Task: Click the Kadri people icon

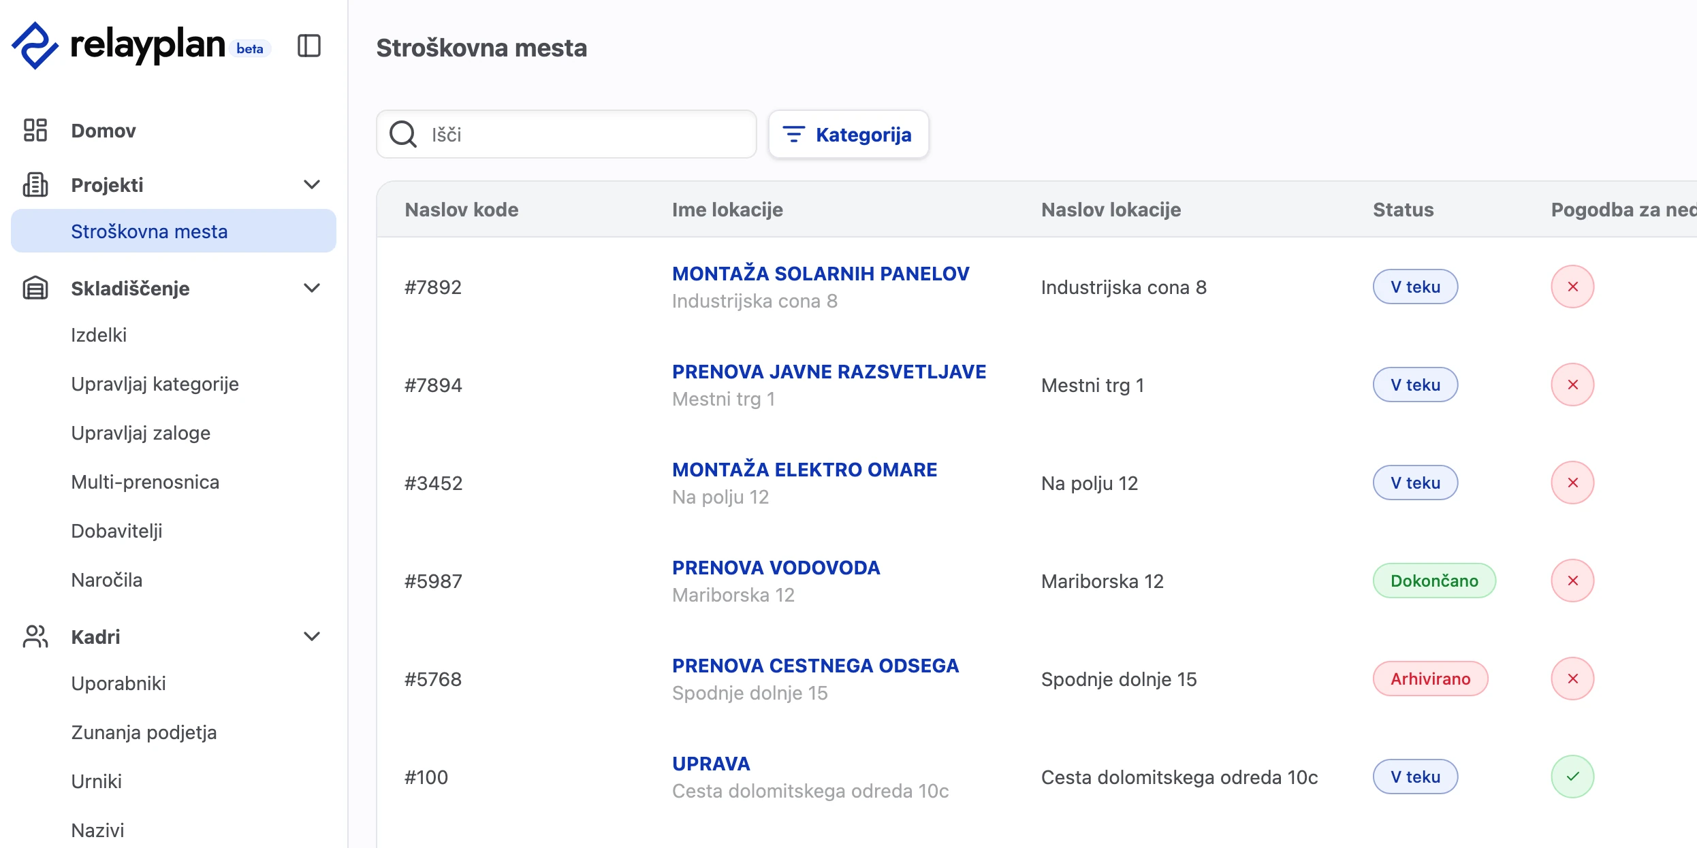Action: 35,636
